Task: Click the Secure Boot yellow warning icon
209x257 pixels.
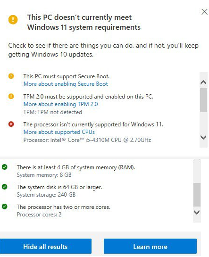Action: (x=11, y=76)
